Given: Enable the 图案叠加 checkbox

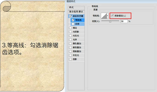Looking at the screenshot, I should (70, 51).
